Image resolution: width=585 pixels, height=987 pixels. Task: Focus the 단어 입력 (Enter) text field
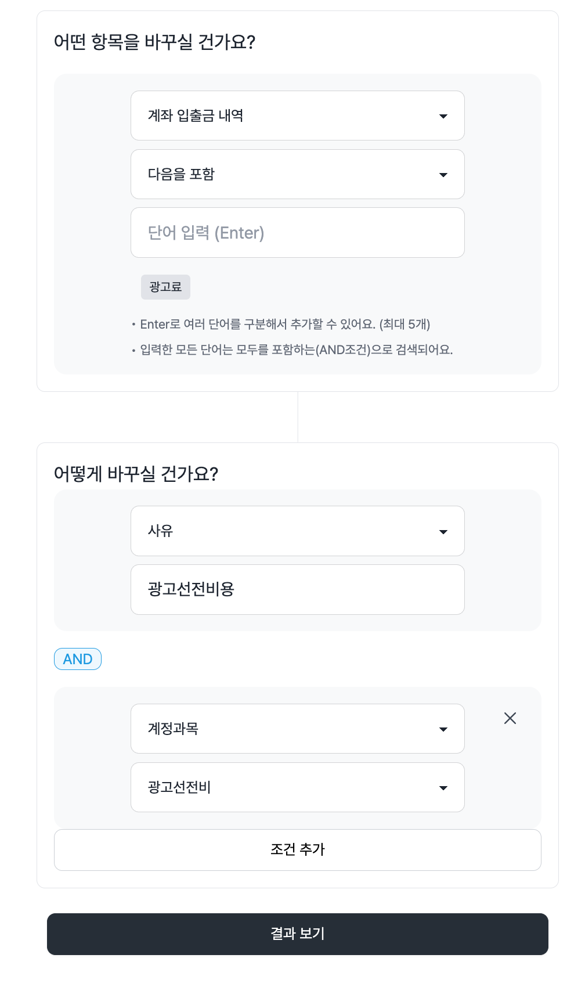297,233
